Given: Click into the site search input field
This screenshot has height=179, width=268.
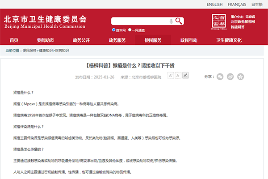Looking at the screenshot, I should pos(138,21).
